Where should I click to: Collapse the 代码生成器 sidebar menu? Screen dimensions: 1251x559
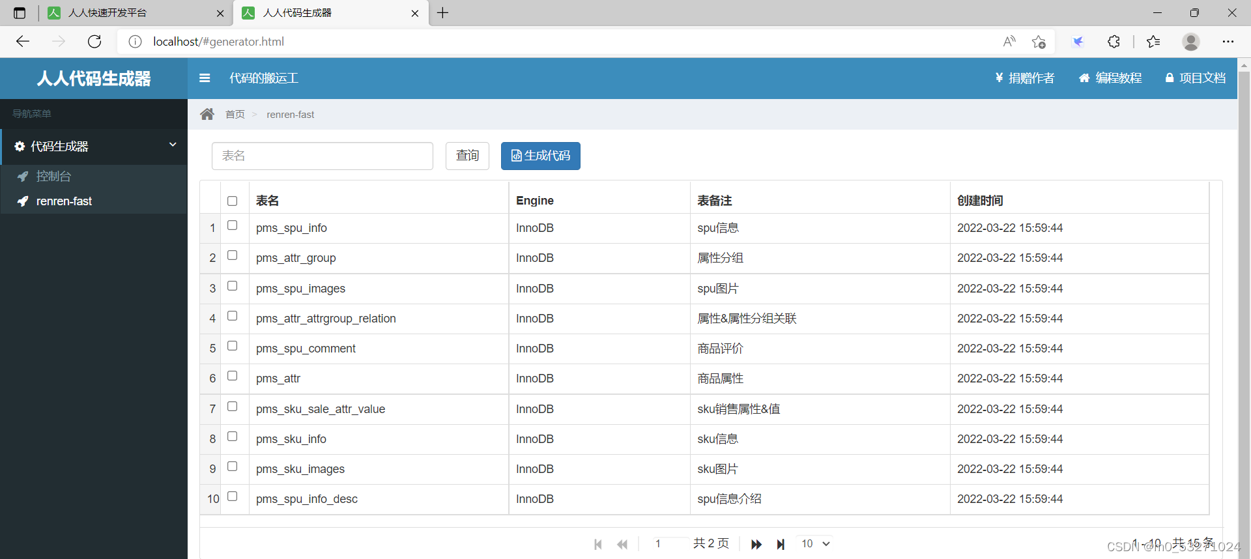click(x=94, y=147)
